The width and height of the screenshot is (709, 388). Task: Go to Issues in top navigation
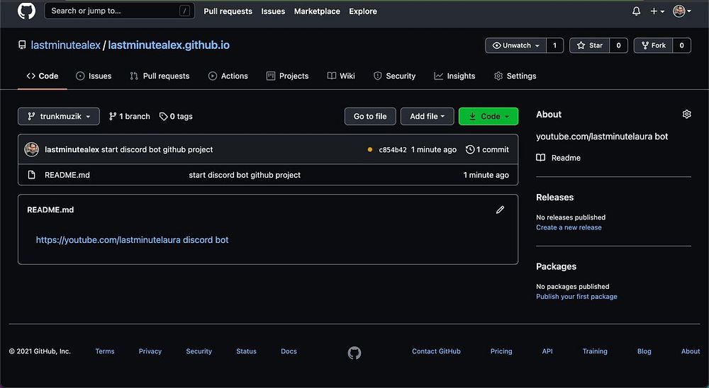[x=273, y=11]
